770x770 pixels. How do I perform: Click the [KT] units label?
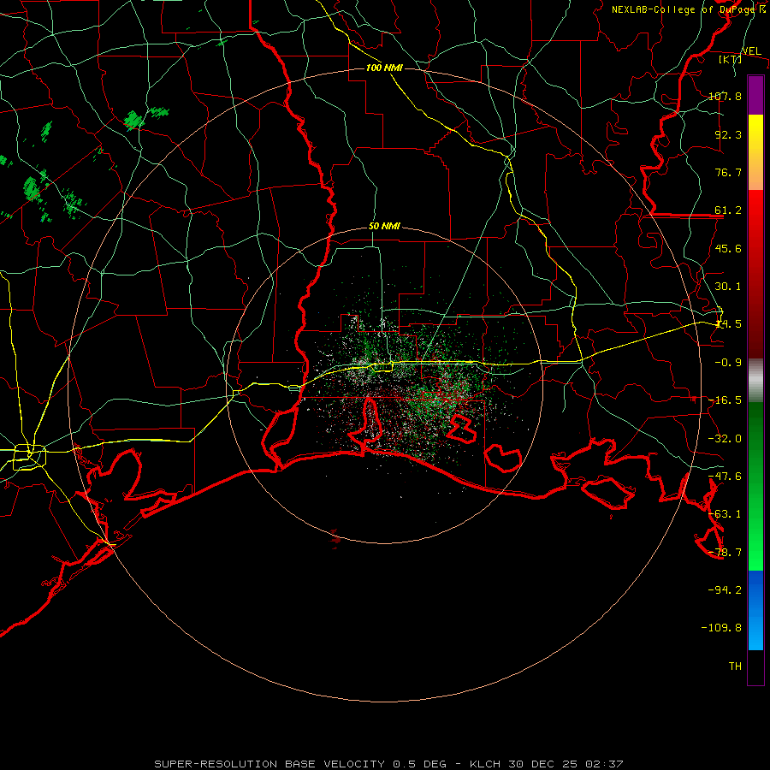point(731,59)
